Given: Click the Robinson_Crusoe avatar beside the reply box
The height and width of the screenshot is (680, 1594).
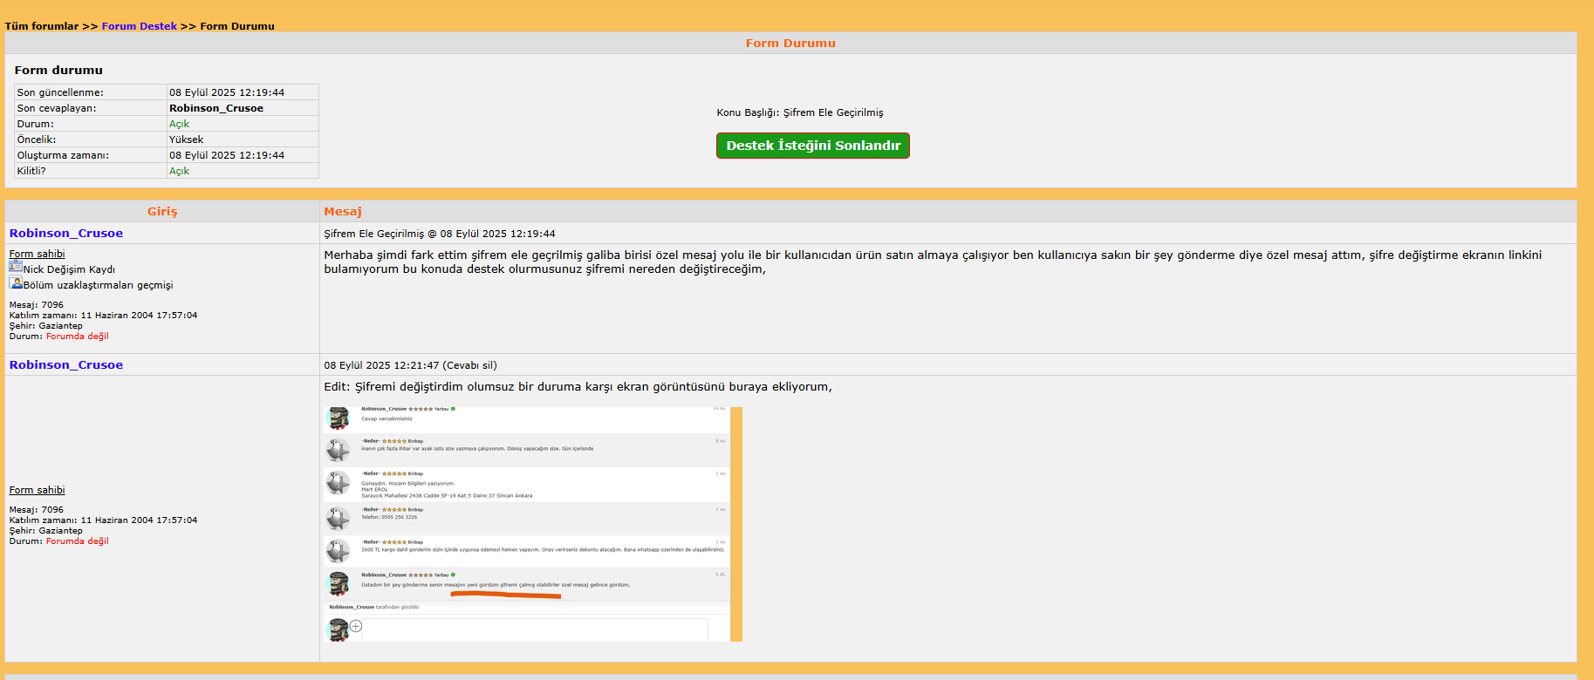Looking at the screenshot, I should (x=338, y=629).
